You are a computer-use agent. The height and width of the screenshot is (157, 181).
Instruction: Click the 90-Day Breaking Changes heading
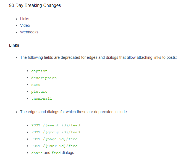click(35, 5)
